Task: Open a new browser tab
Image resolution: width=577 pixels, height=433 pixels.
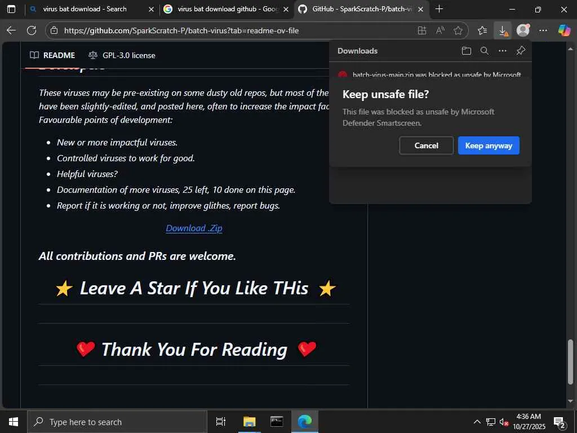Action: click(x=439, y=9)
